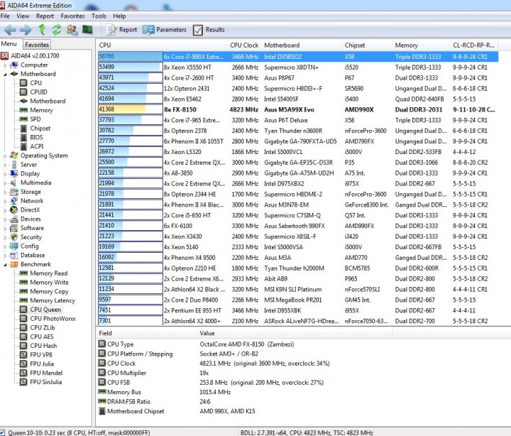511x436 pixels.
Task: Click the green Refresh arrows icon
Action: pos(57,30)
